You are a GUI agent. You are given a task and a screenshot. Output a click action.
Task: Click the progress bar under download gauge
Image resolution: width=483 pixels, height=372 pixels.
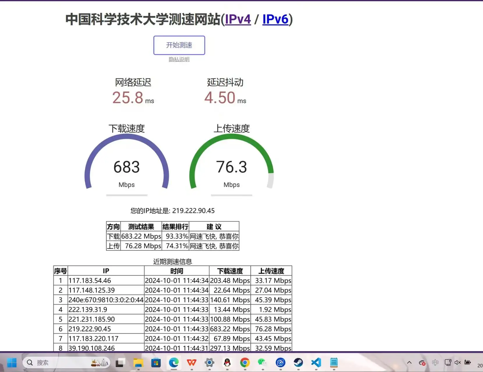point(127,195)
